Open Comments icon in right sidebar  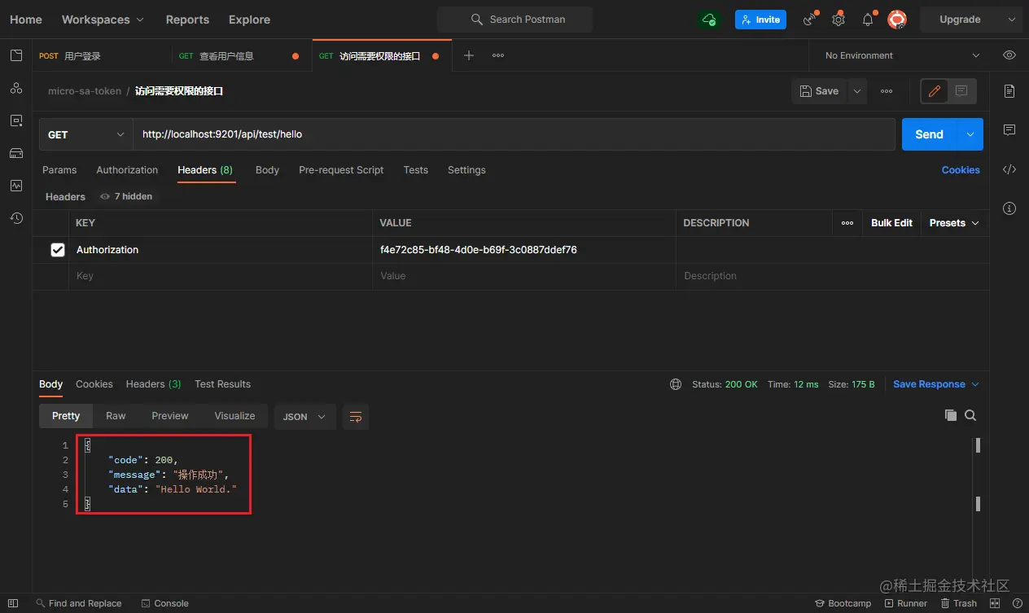coord(1009,130)
